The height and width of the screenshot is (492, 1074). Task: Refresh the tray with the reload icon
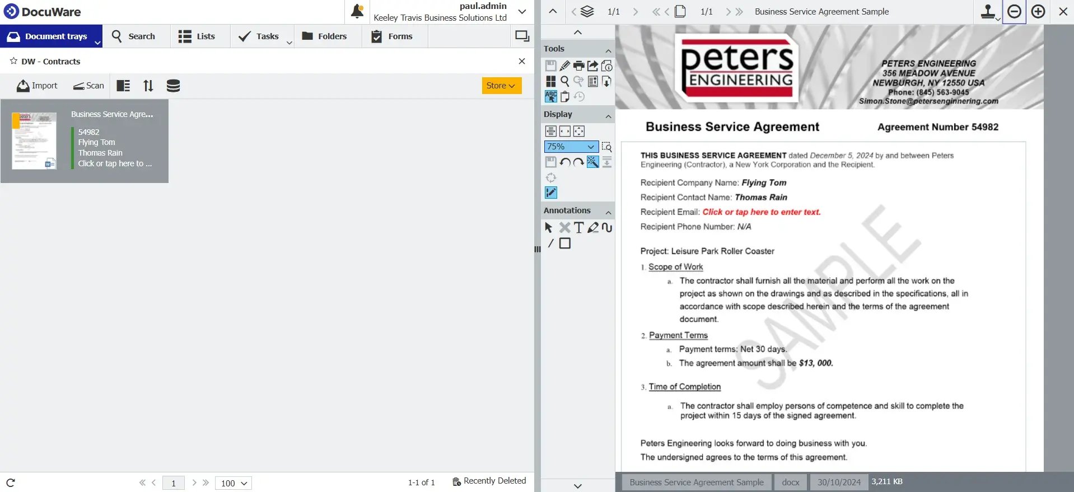click(x=11, y=482)
